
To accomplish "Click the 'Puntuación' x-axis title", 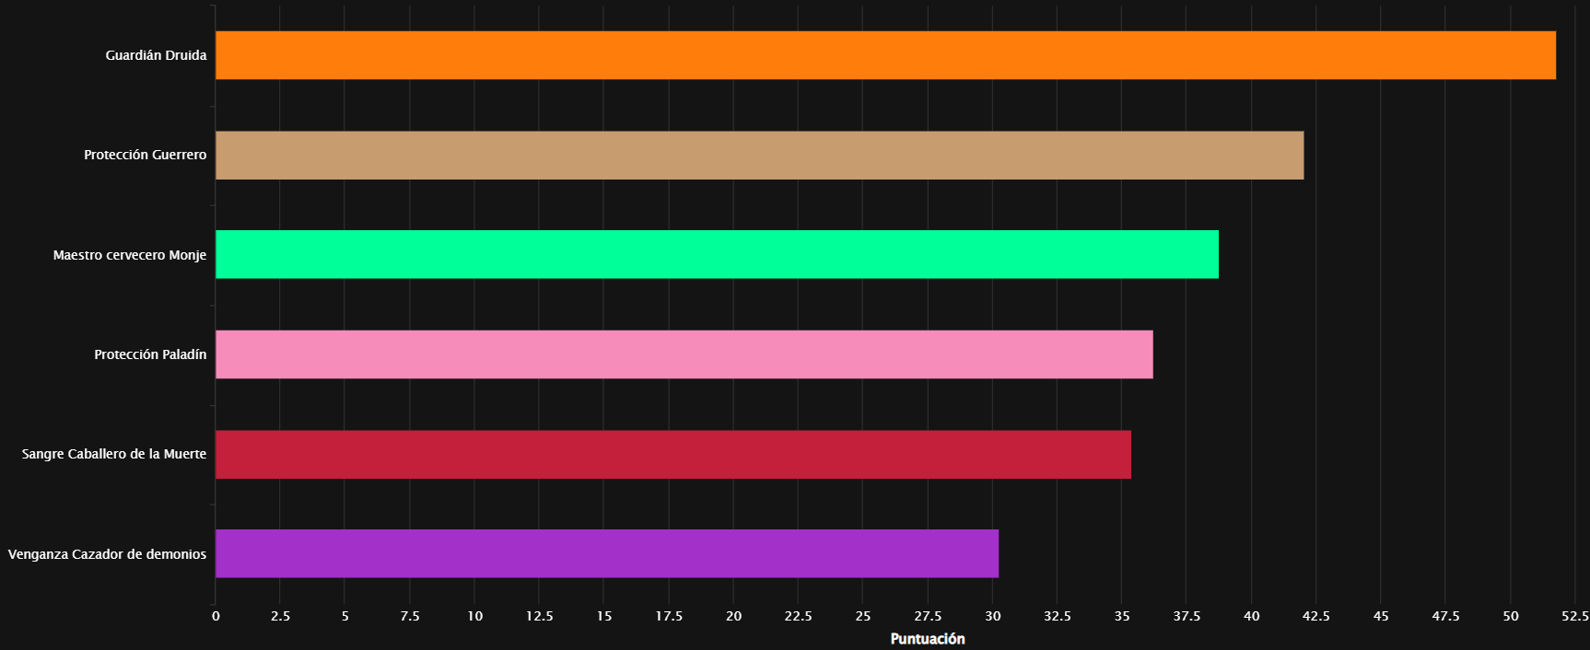I will [927, 639].
